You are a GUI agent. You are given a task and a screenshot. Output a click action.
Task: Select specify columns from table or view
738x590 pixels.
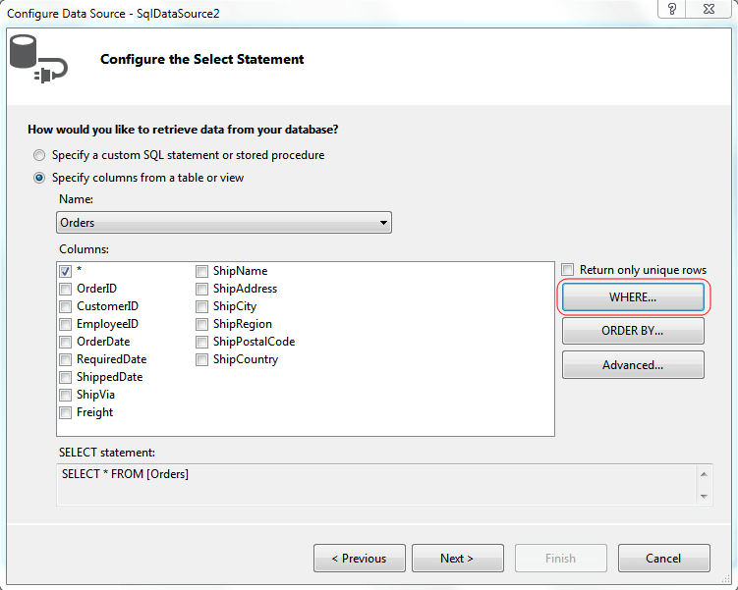pos(39,178)
